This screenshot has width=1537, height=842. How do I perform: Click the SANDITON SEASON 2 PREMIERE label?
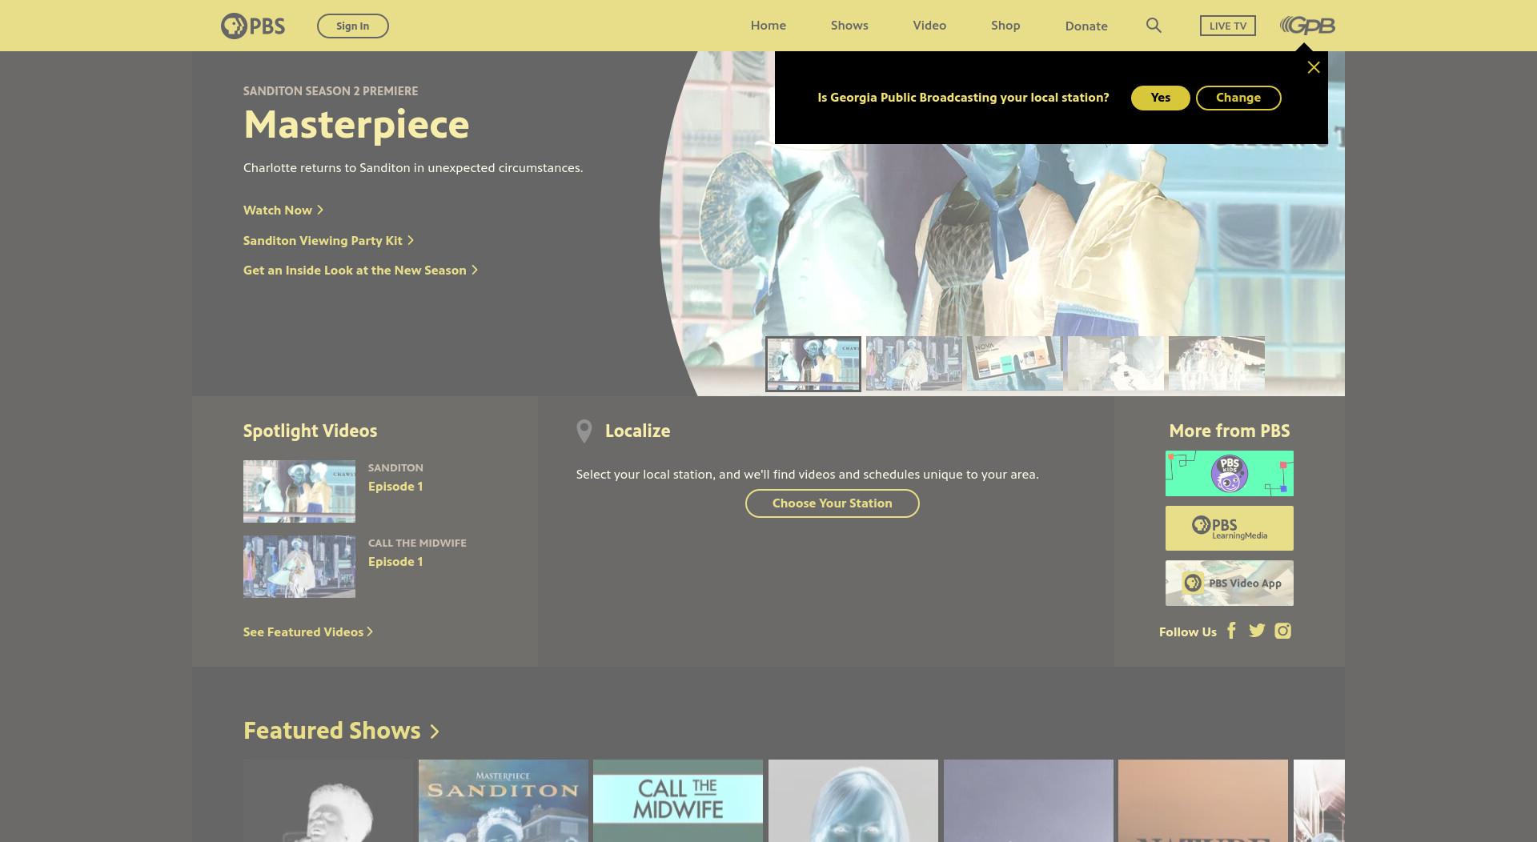[x=331, y=91]
